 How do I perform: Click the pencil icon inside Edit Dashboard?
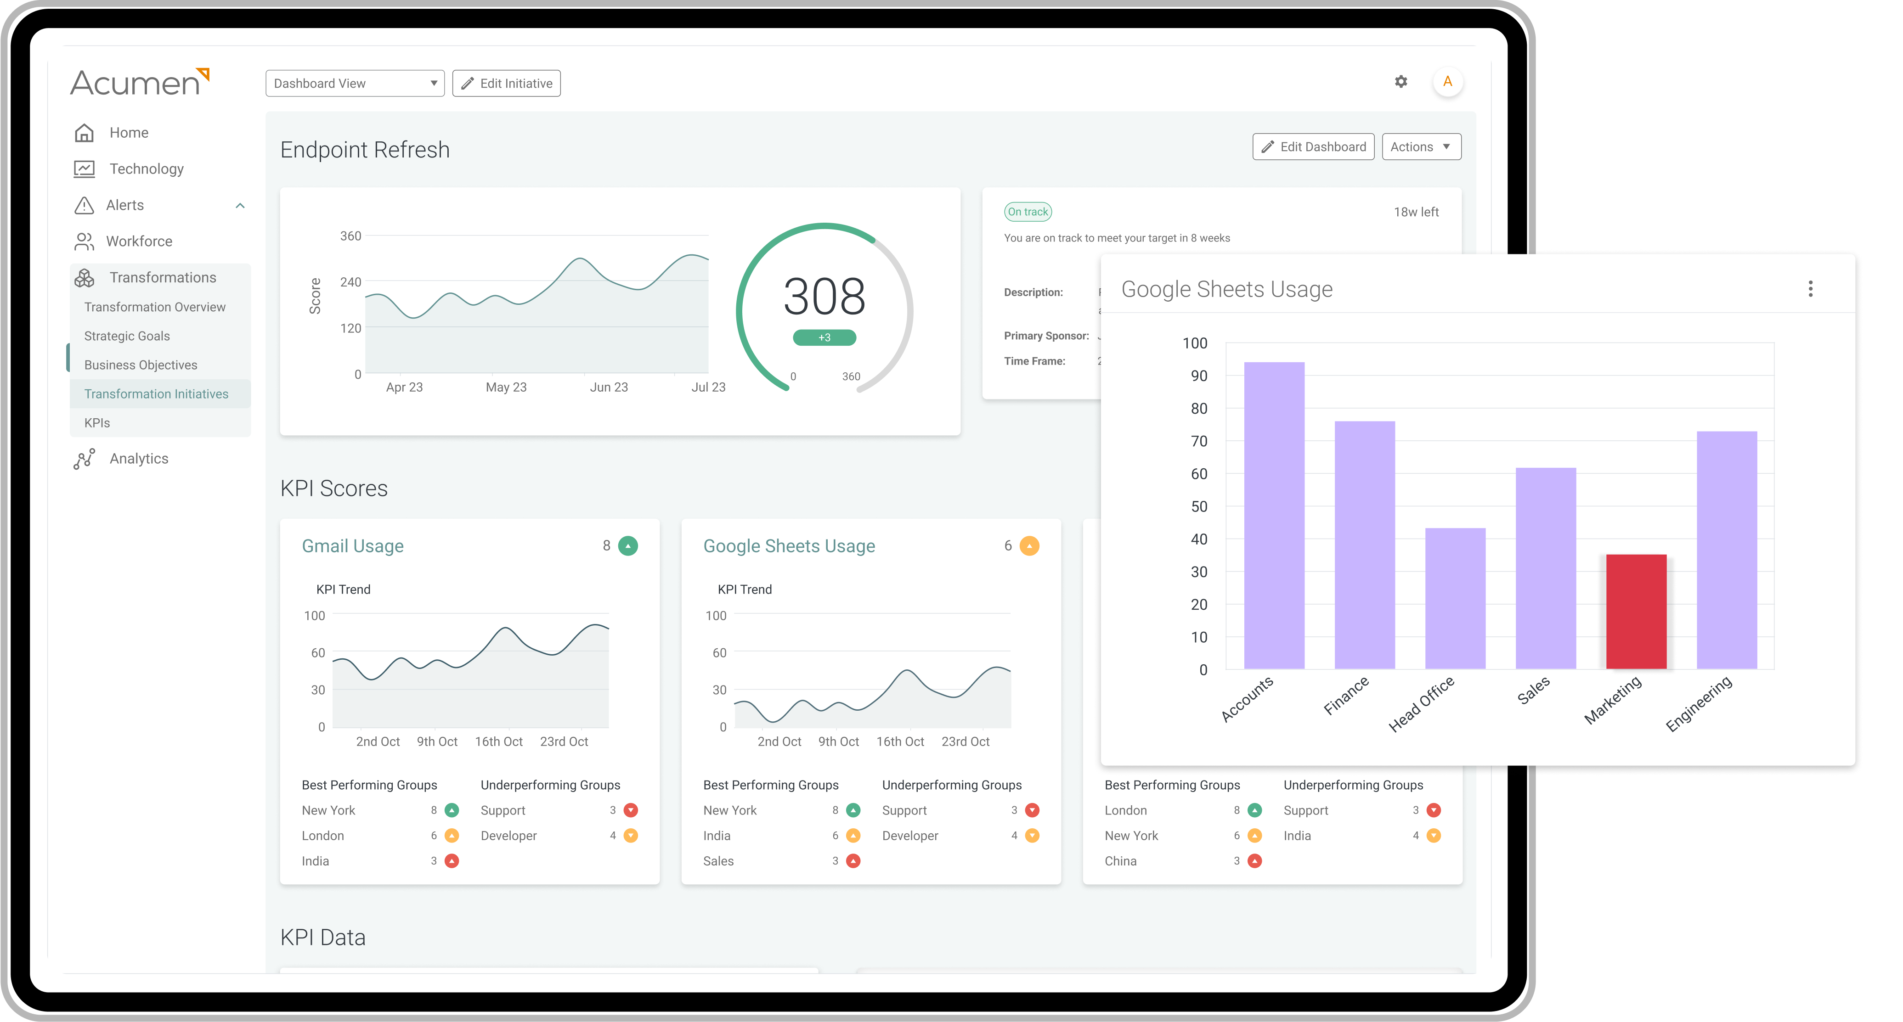[x=1268, y=146]
